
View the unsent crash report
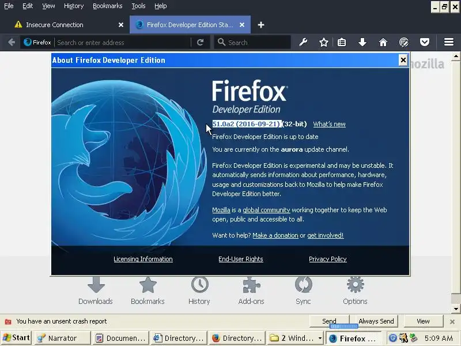(423, 321)
